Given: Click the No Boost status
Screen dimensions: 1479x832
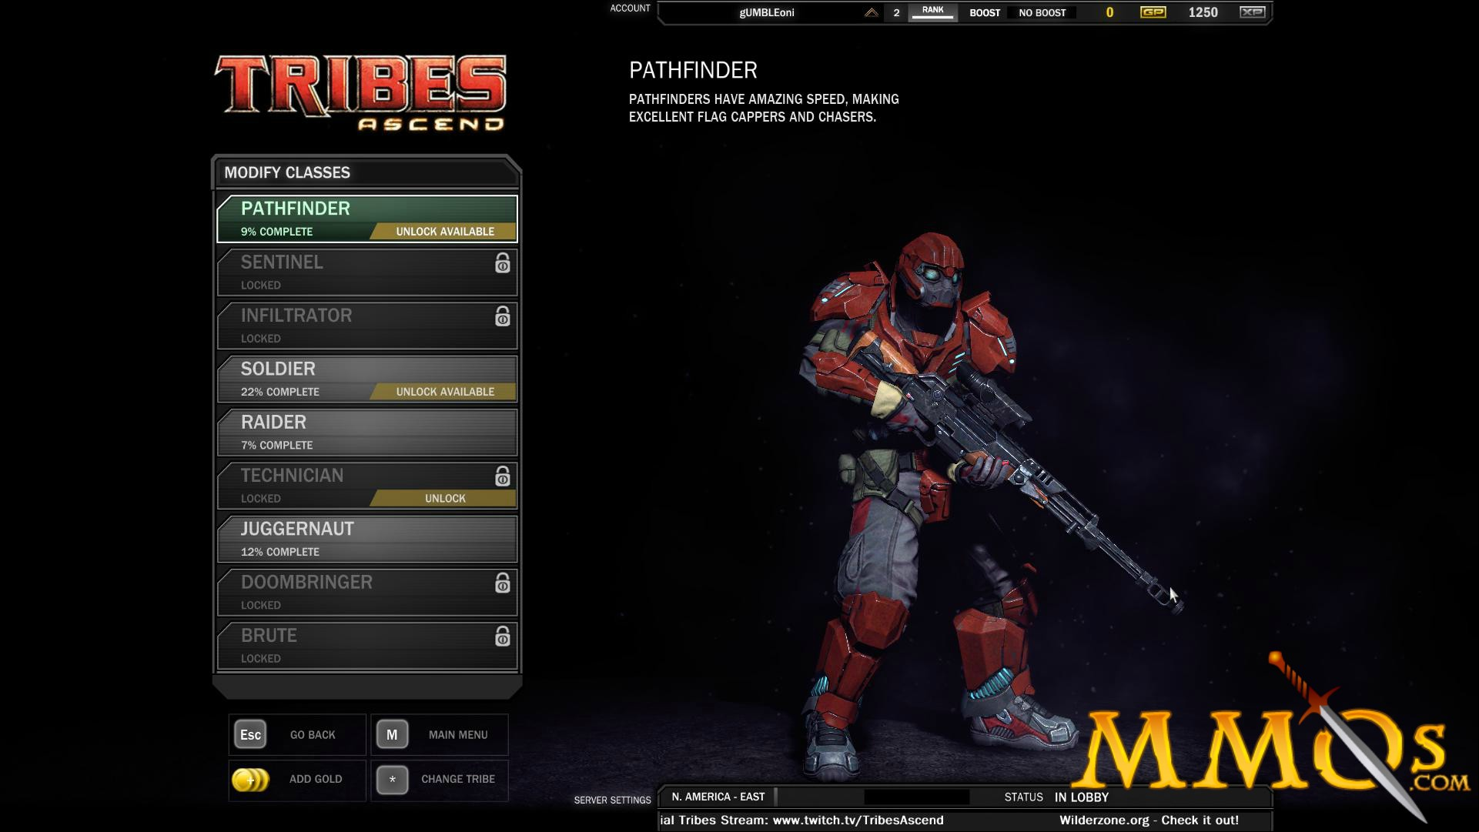Looking at the screenshot, I should (1042, 13).
